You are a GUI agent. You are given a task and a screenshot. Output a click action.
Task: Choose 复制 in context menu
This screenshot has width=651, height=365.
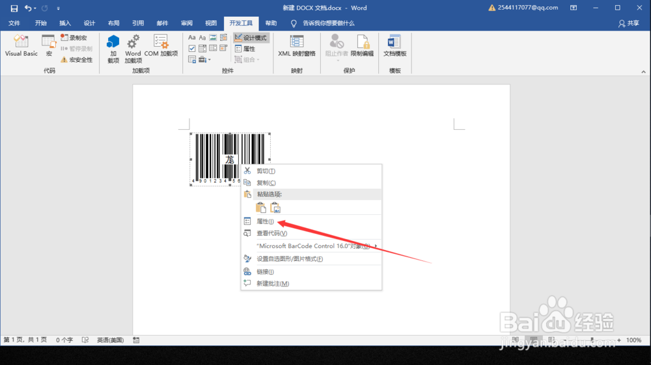tap(311, 182)
